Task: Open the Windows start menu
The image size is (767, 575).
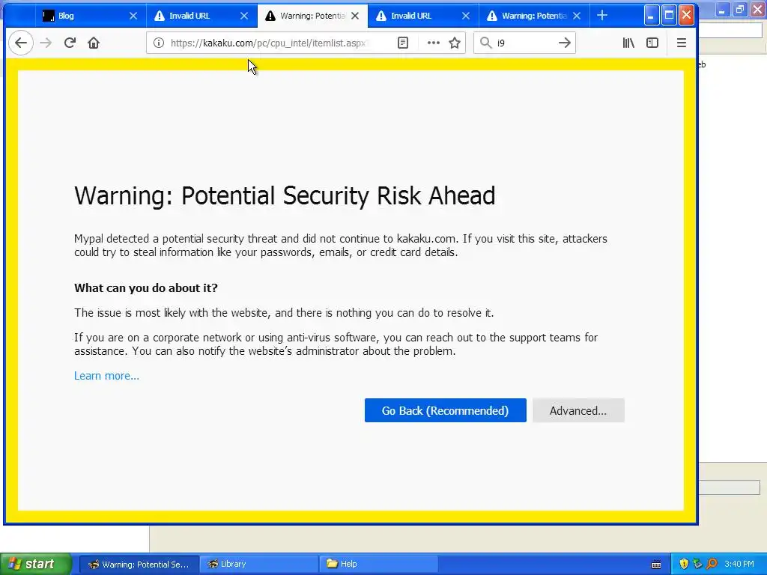Action: coord(36,564)
